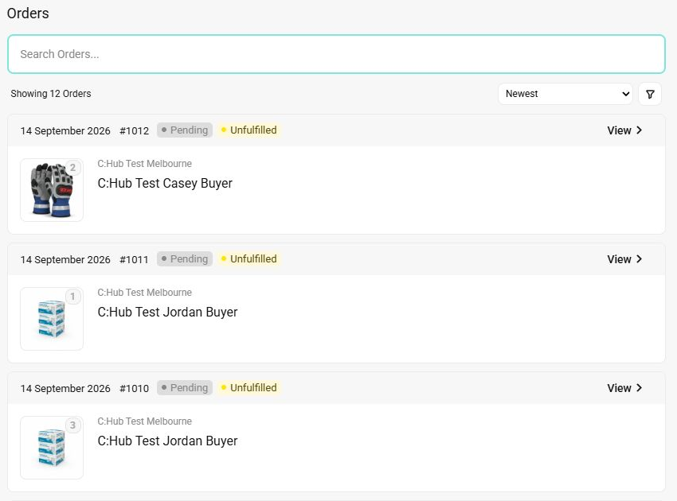Click the Orders page heading
Image resolution: width=677 pixels, height=501 pixels.
[28, 14]
